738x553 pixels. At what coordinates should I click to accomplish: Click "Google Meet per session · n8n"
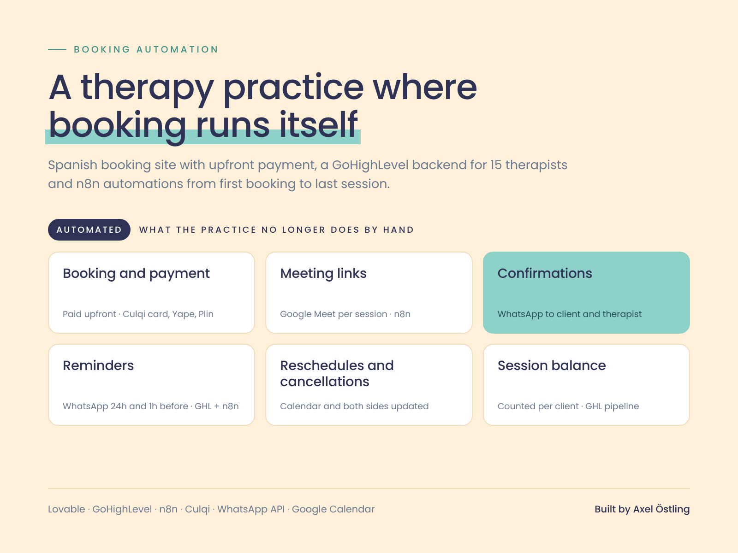(x=345, y=314)
